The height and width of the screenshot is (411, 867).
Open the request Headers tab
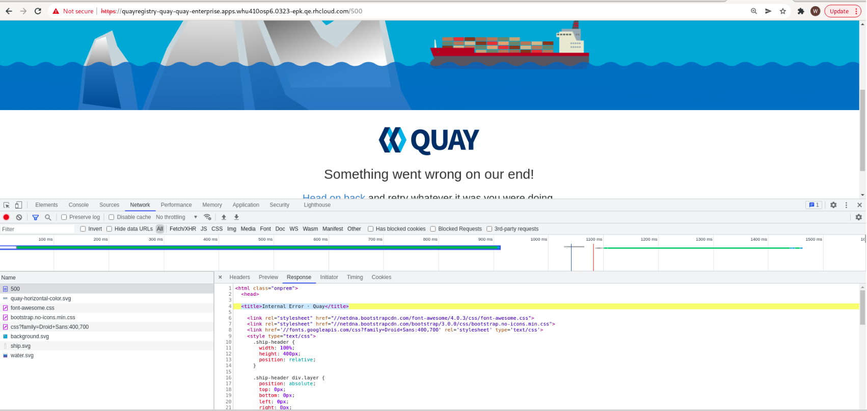click(239, 277)
